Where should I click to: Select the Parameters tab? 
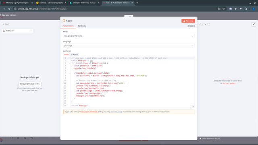click(68, 26)
